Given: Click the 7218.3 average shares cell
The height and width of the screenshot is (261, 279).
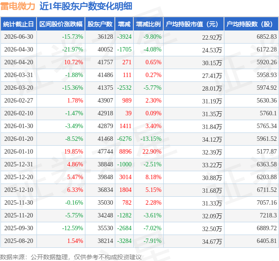Looking at the screenshot, I should pyautogui.click(x=268, y=216).
